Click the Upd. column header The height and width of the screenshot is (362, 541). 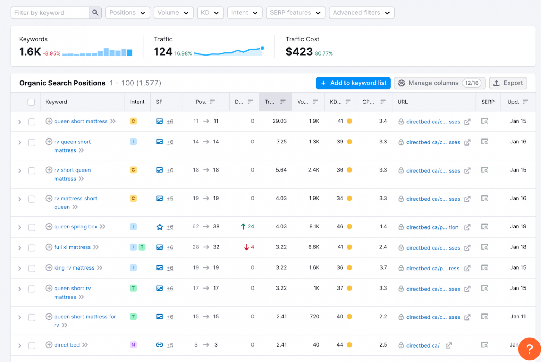point(513,102)
